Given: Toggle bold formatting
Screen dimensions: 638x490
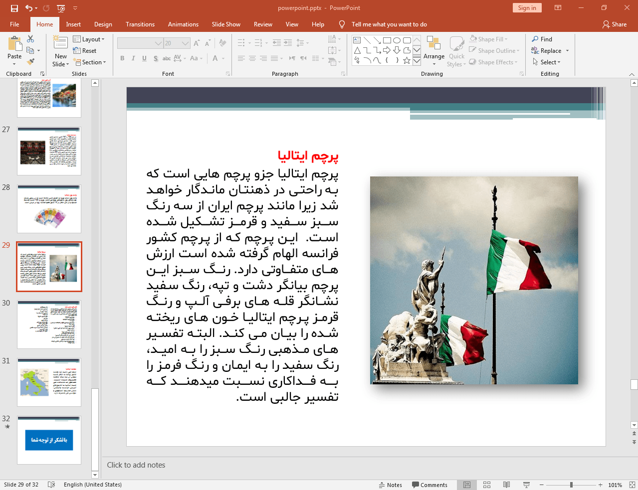Looking at the screenshot, I should click(122, 58).
